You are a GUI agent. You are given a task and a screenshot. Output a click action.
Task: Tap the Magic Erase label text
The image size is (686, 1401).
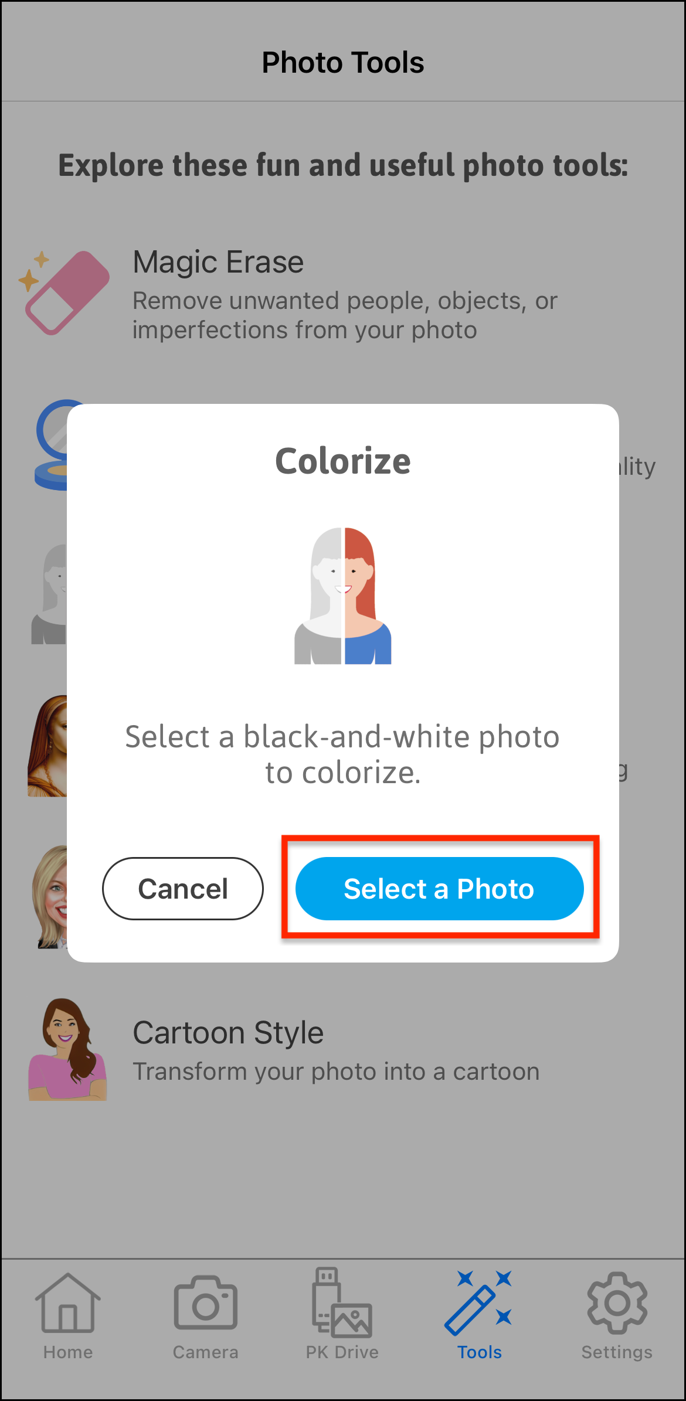[x=218, y=261]
